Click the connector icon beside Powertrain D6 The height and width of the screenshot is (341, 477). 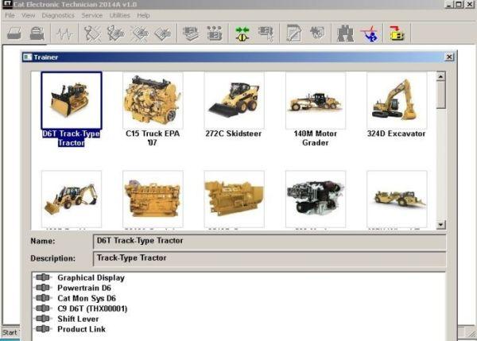tap(43, 288)
